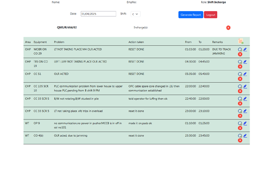Image resolution: width=266 pixels, height=177 pixels.
Task: Click the 'CO 4(b)' equipment cell
Action: [38, 135]
